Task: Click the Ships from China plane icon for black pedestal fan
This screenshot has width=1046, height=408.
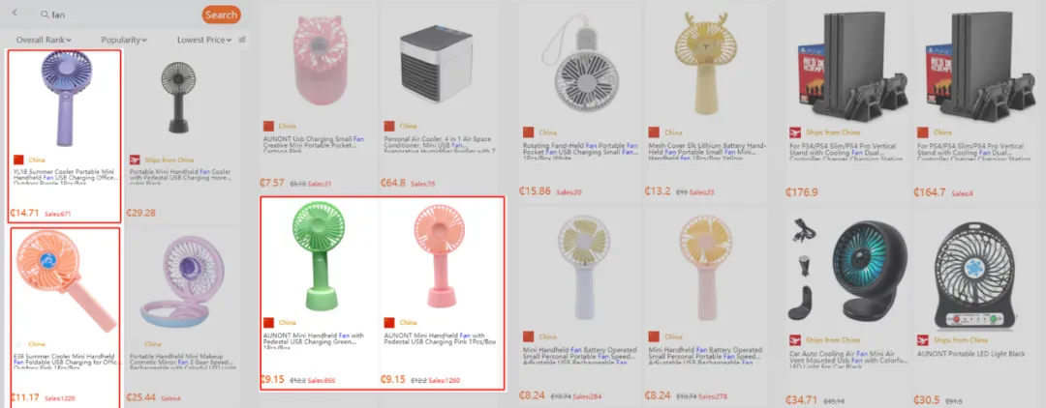Action: pyautogui.click(x=136, y=160)
